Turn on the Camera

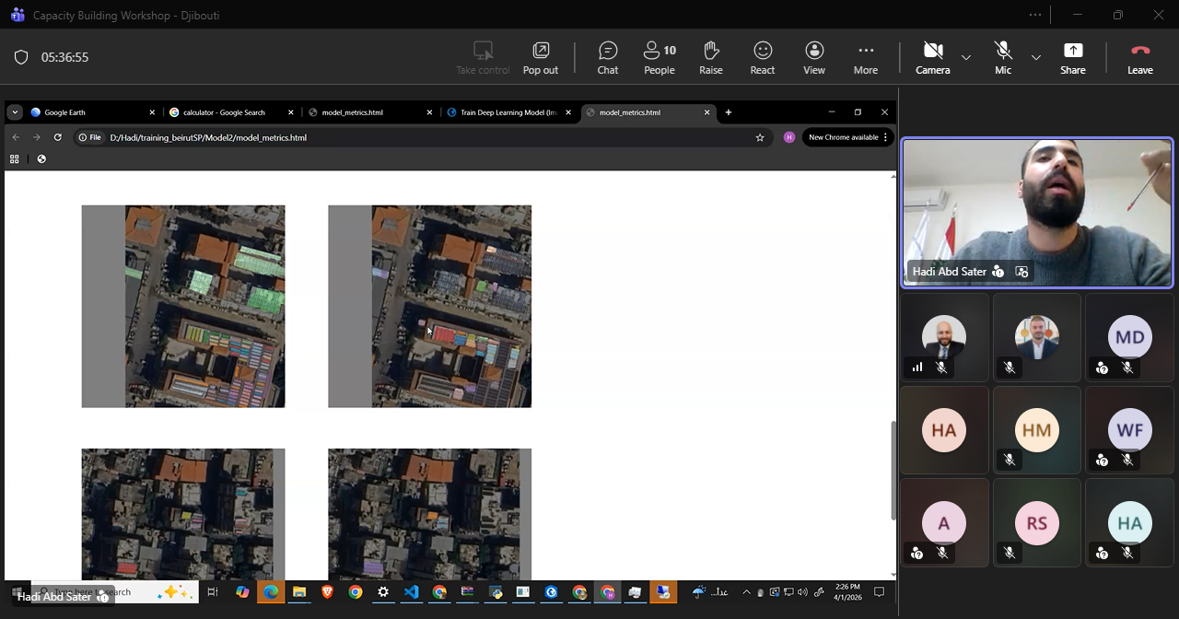[x=932, y=57]
